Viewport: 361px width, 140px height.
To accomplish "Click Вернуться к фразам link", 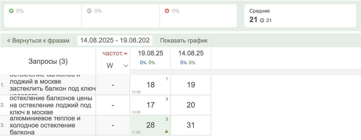I will [x=38, y=41].
